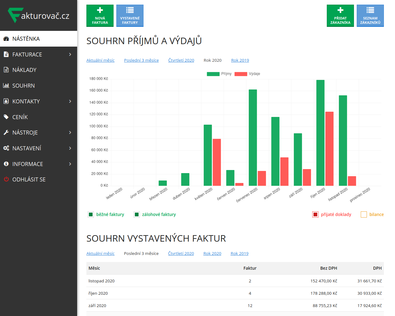Click the red Výdaje legend swatch
Viewport: 395px width, 316px height.
(241, 74)
